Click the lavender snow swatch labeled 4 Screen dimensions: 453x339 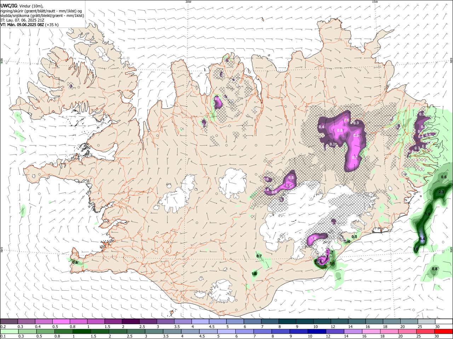click(200, 322)
